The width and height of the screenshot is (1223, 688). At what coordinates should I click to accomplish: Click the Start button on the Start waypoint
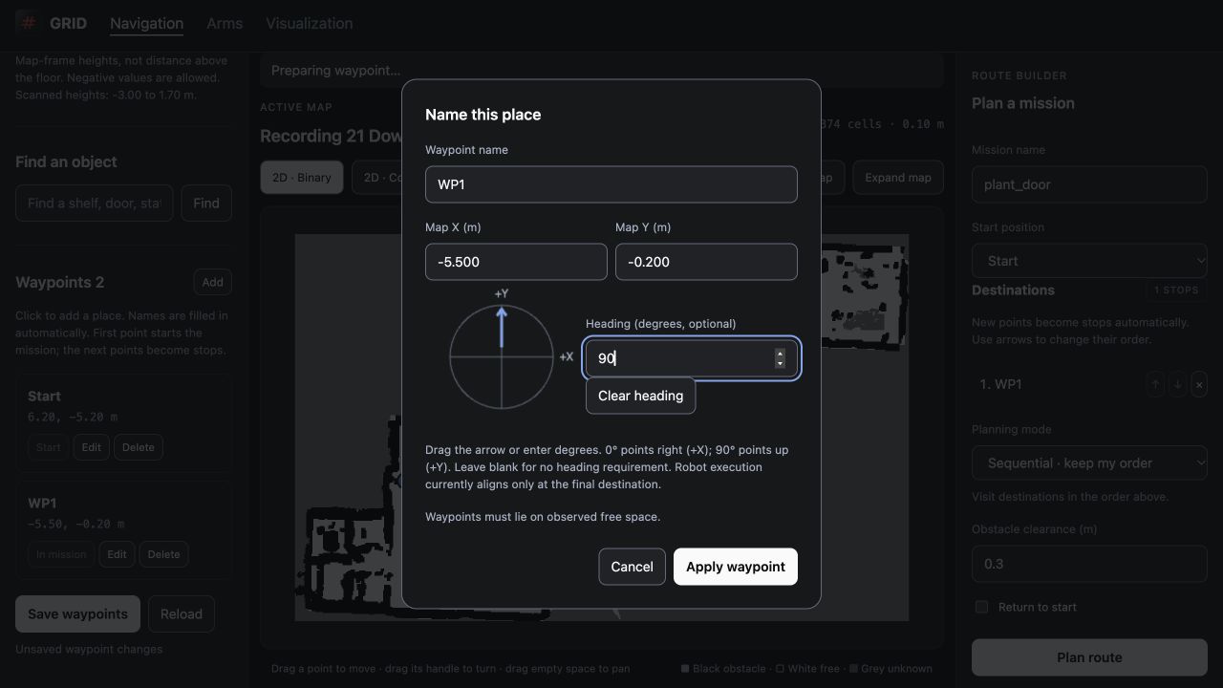48,447
